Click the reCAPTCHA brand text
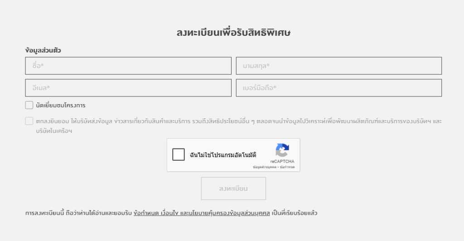464x241 pixels. point(282,161)
